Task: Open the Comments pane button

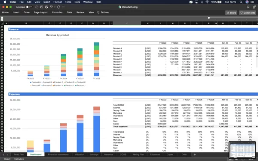Action: coord(248,12)
